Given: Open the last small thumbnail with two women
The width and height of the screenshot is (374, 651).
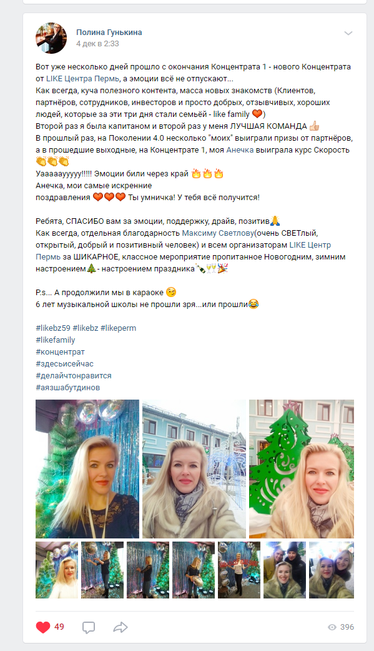Looking at the screenshot, I should click(x=332, y=570).
